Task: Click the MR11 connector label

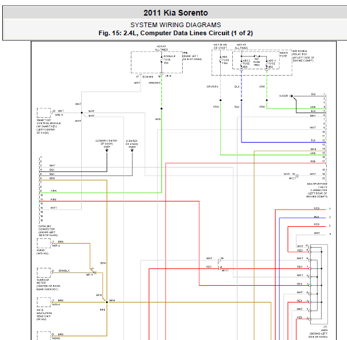Action: tap(89, 275)
